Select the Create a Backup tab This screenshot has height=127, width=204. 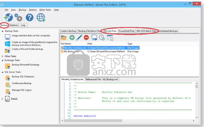[68, 31]
